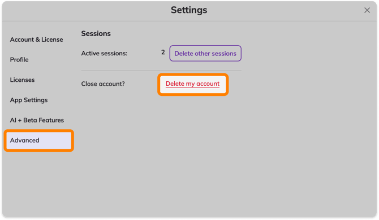Select the Advanced sidebar item
The width and height of the screenshot is (379, 220).
[x=38, y=140]
